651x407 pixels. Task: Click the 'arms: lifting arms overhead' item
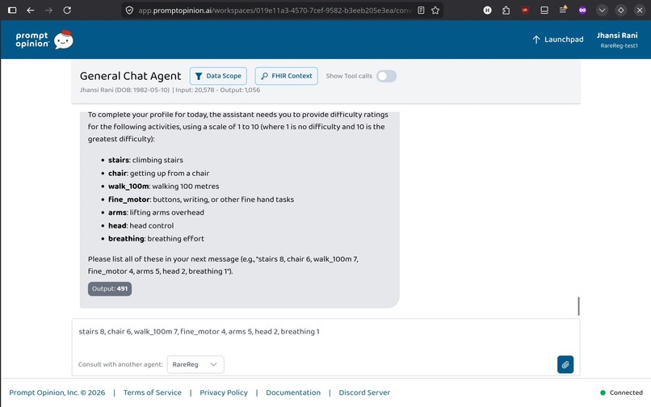pos(156,212)
